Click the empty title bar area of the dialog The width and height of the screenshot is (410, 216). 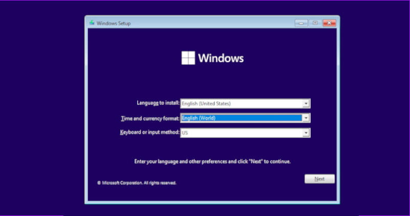tap(205, 23)
